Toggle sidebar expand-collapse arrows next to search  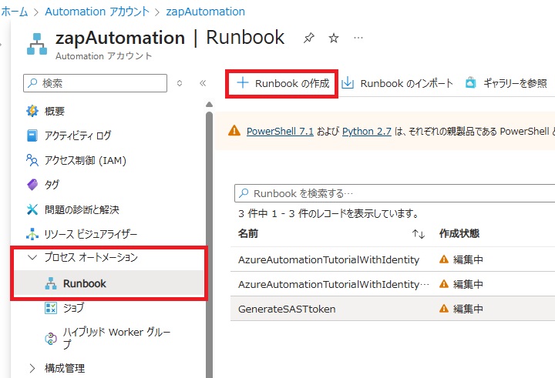click(180, 83)
